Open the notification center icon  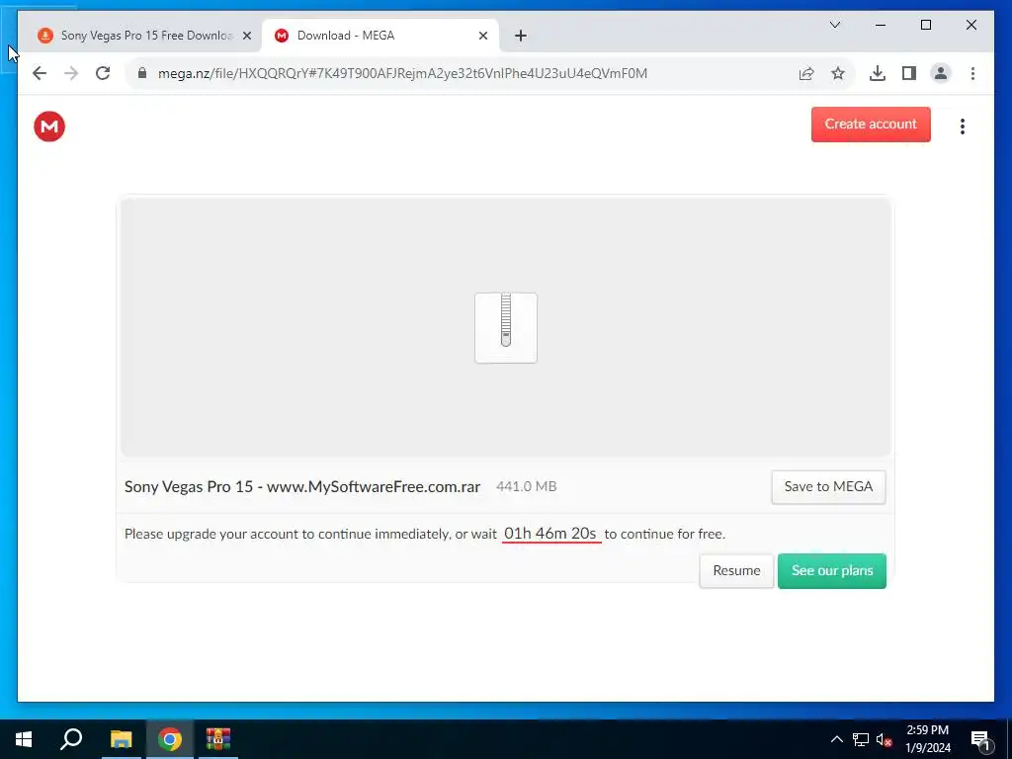(x=979, y=740)
